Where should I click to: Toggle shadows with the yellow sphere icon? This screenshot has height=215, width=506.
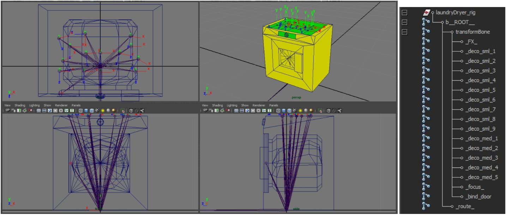[102, 110]
